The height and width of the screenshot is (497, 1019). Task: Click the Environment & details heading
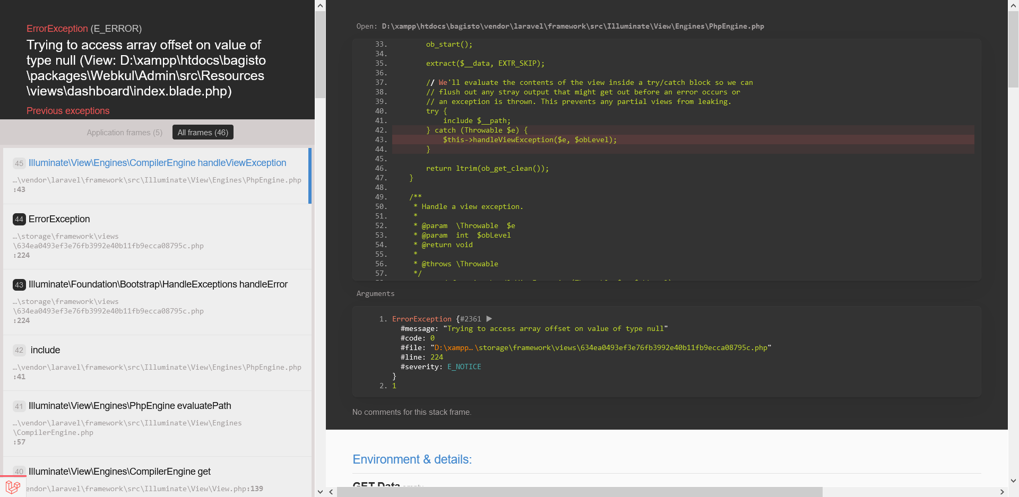click(x=412, y=459)
